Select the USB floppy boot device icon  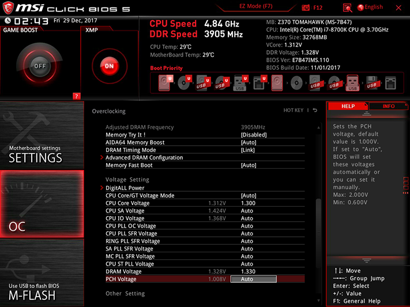[x=371, y=83]
